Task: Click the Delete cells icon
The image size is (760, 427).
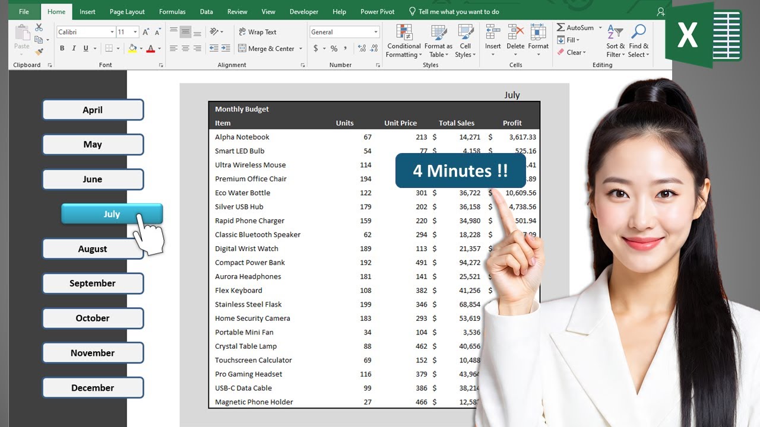Action: pos(515,32)
